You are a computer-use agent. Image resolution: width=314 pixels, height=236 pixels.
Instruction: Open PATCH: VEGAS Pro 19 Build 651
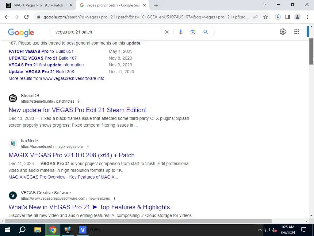tap(41, 51)
